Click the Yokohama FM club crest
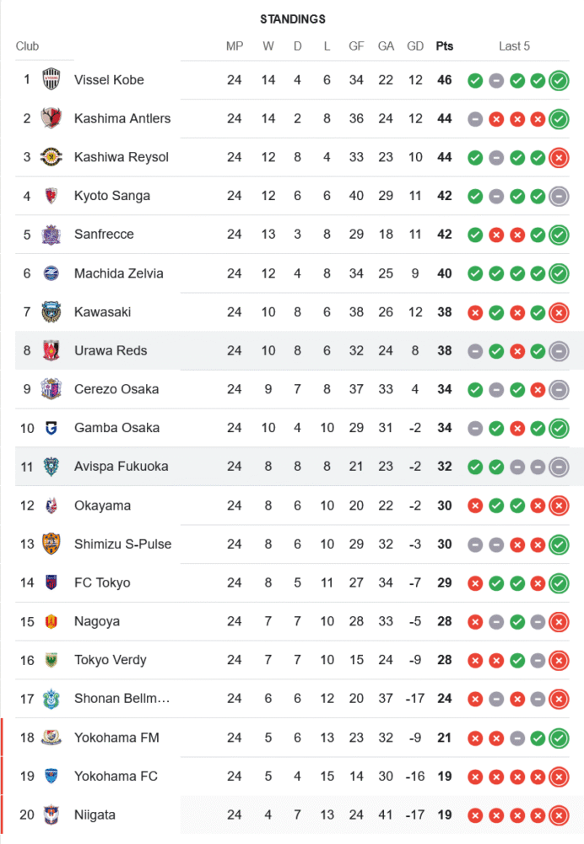The image size is (584, 844). [x=51, y=738]
